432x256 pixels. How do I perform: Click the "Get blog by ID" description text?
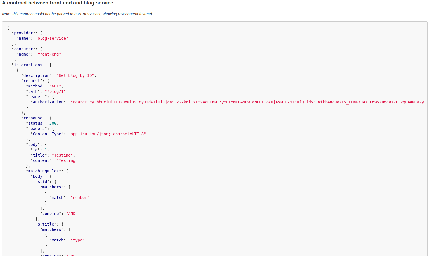(x=75, y=75)
